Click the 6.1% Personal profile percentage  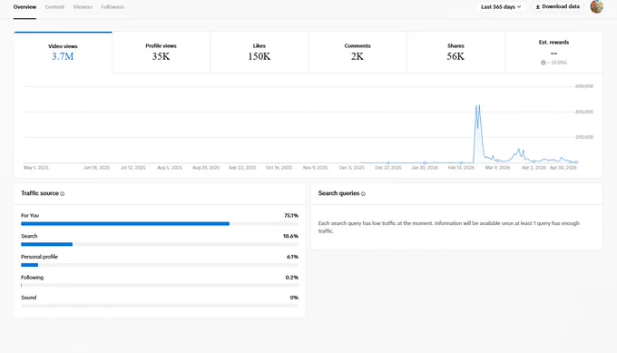click(x=292, y=257)
